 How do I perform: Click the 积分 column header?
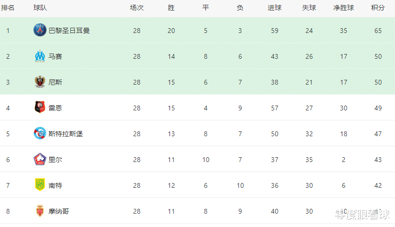(x=378, y=8)
